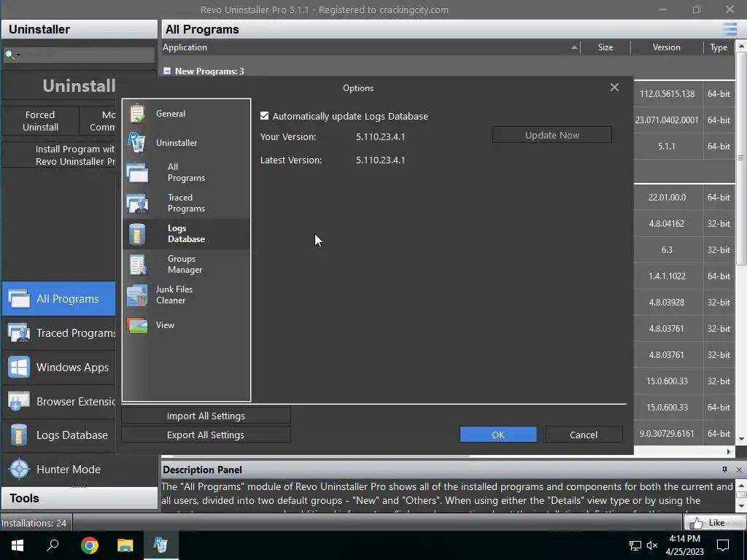Open Logs Database sidebar icon in main window
747x560 pixels.
[x=19, y=435]
